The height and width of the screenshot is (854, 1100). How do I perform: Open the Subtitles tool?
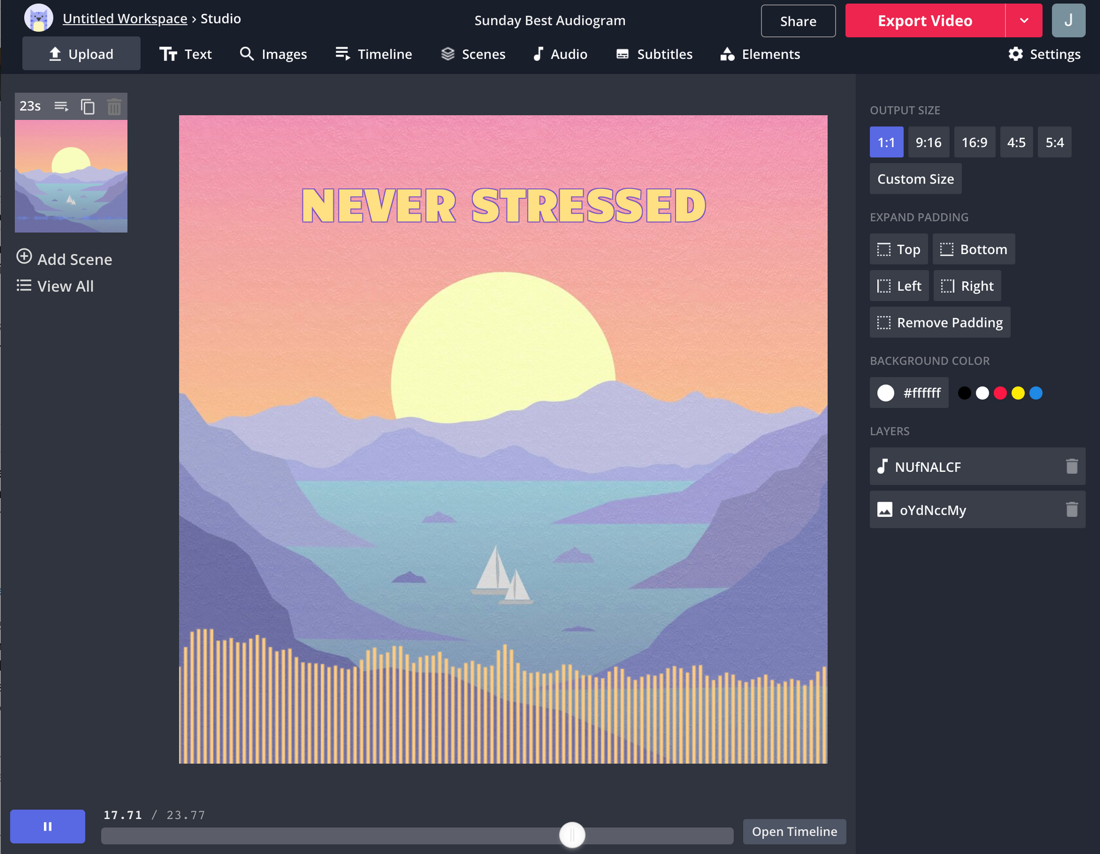click(x=654, y=54)
